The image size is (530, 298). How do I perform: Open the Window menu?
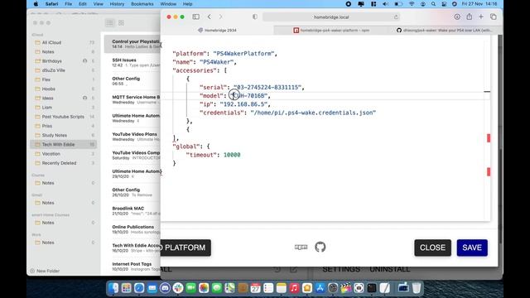[x=168, y=4]
